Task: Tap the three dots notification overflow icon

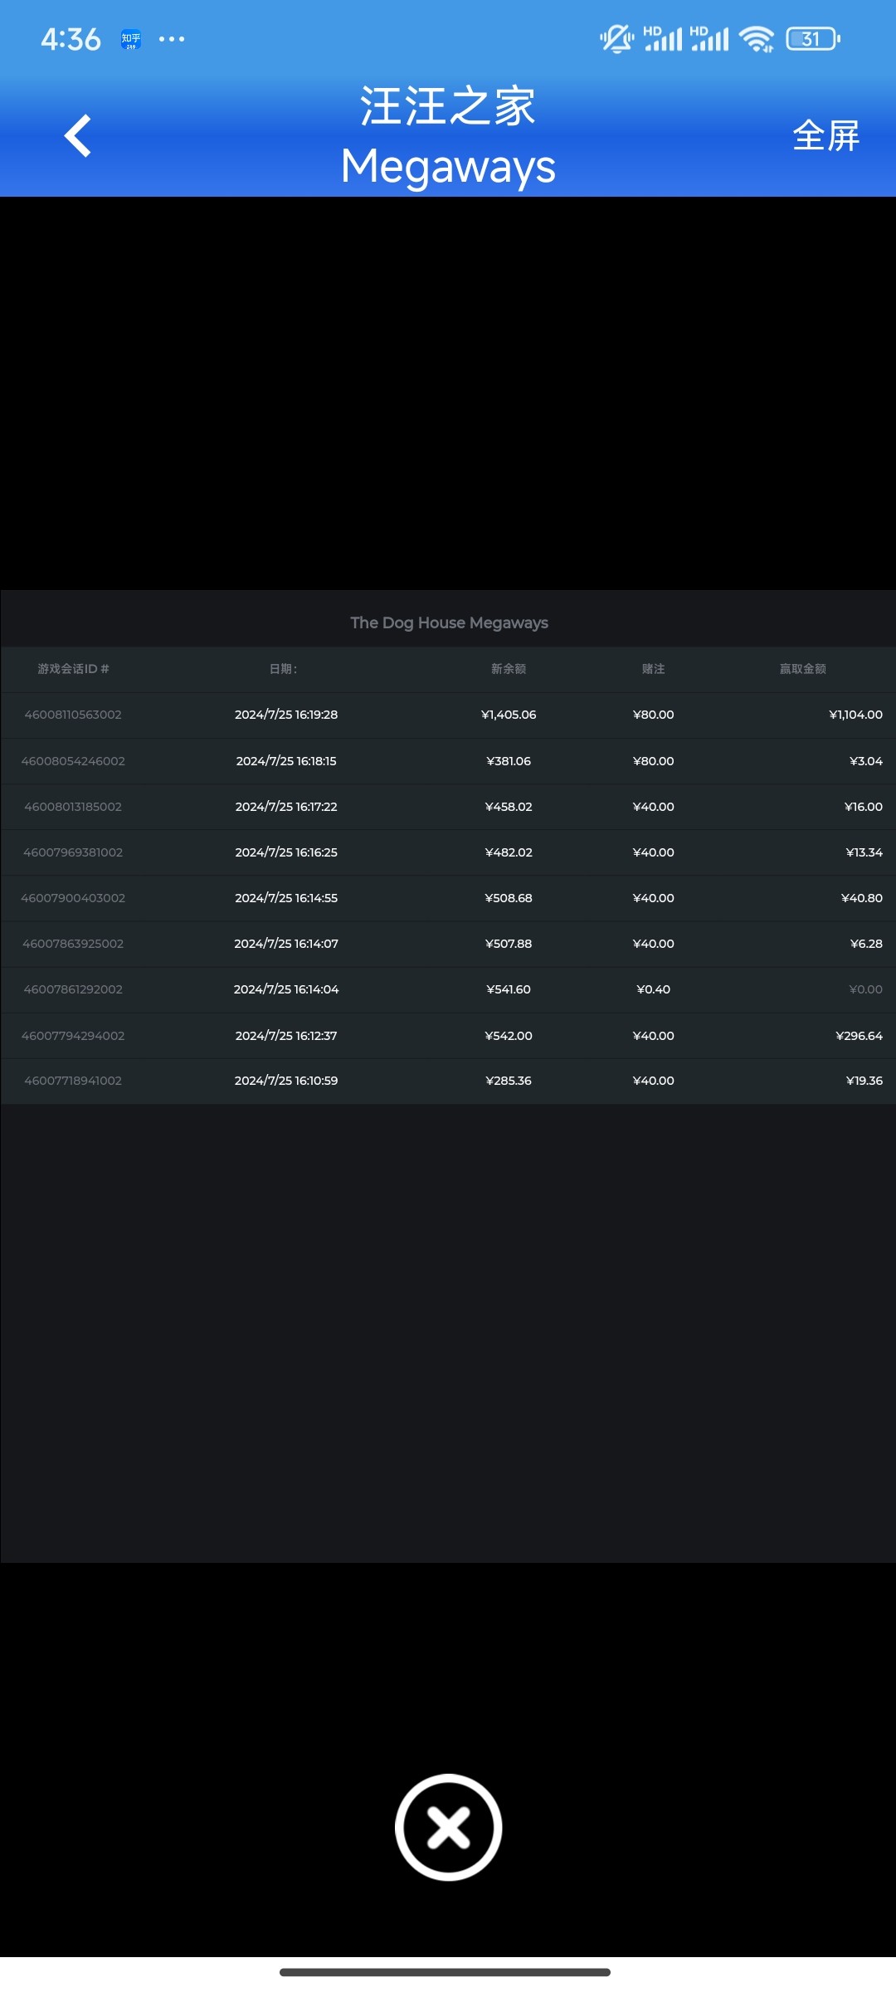Action: tap(172, 39)
